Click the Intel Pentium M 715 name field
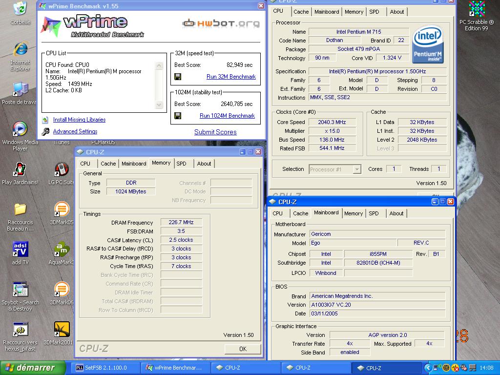This screenshot has width=500, height=375. point(359,32)
